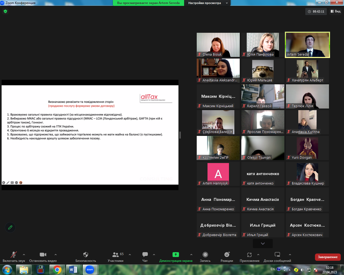Toggle camera with Остановить видео

(43, 257)
